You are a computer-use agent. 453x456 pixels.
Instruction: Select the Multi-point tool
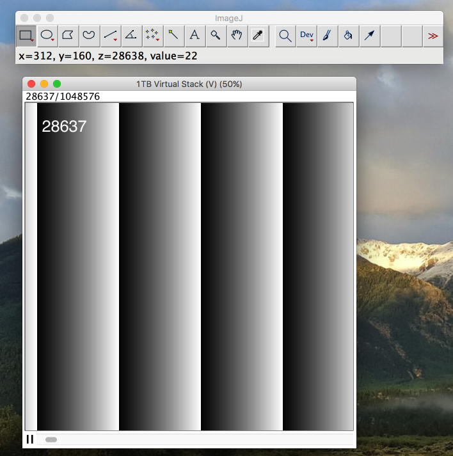click(x=152, y=36)
